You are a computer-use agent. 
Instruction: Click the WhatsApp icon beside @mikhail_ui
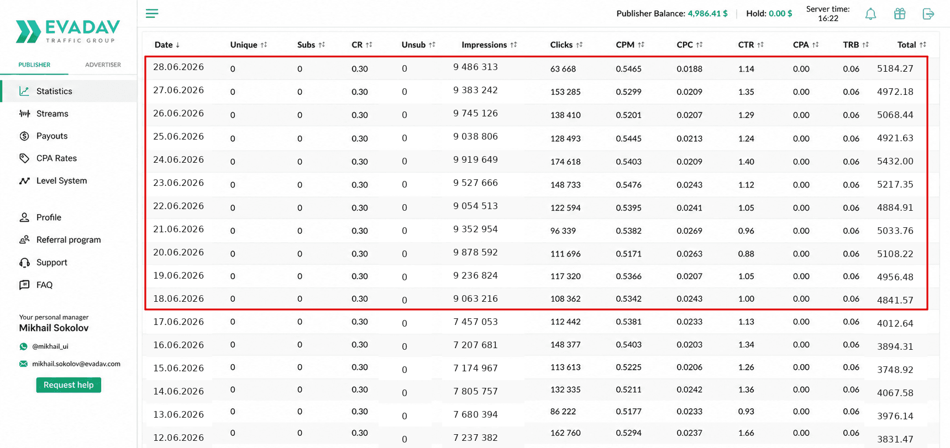point(23,346)
